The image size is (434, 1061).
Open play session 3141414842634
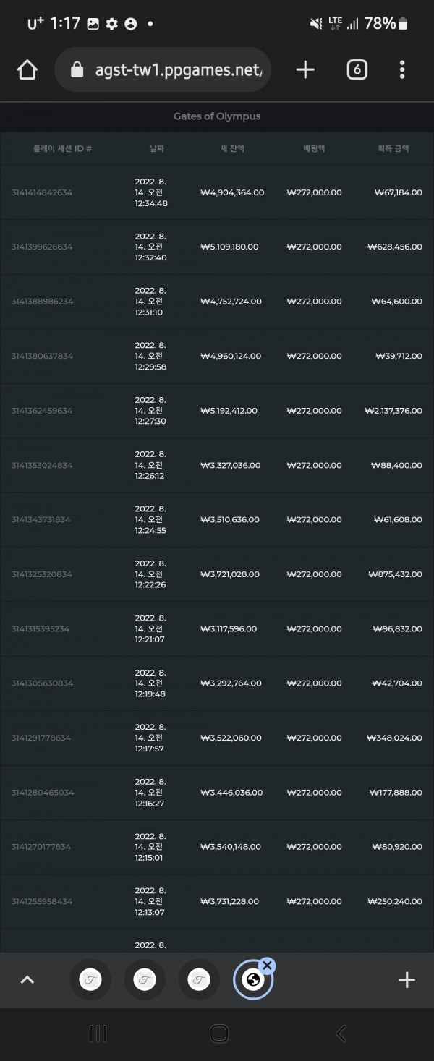coord(42,192)
